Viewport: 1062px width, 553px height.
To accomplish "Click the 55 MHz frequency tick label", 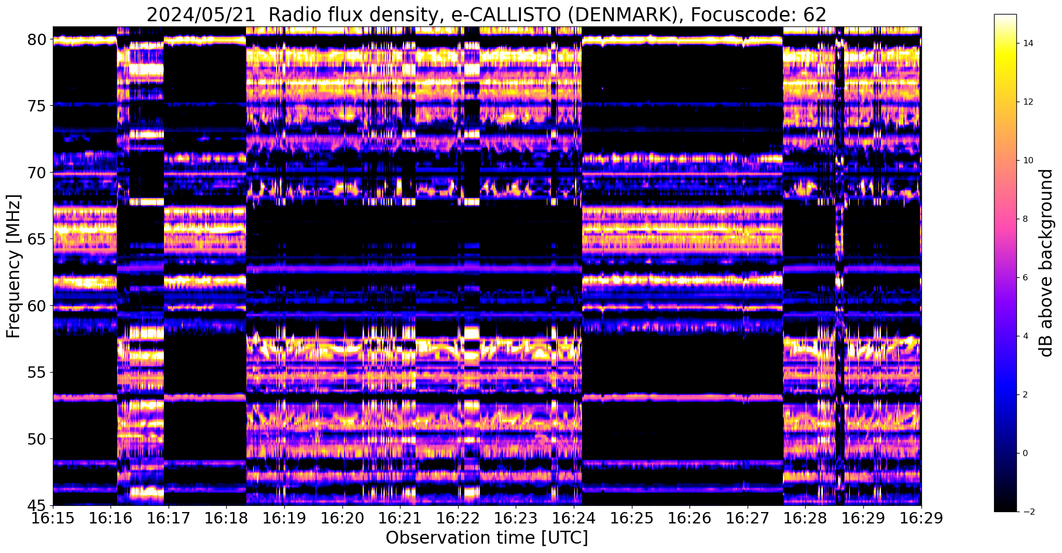I will pos(36,373).
